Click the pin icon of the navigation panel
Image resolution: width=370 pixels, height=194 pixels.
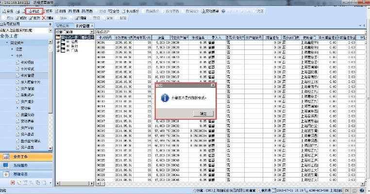coord(50,24)
